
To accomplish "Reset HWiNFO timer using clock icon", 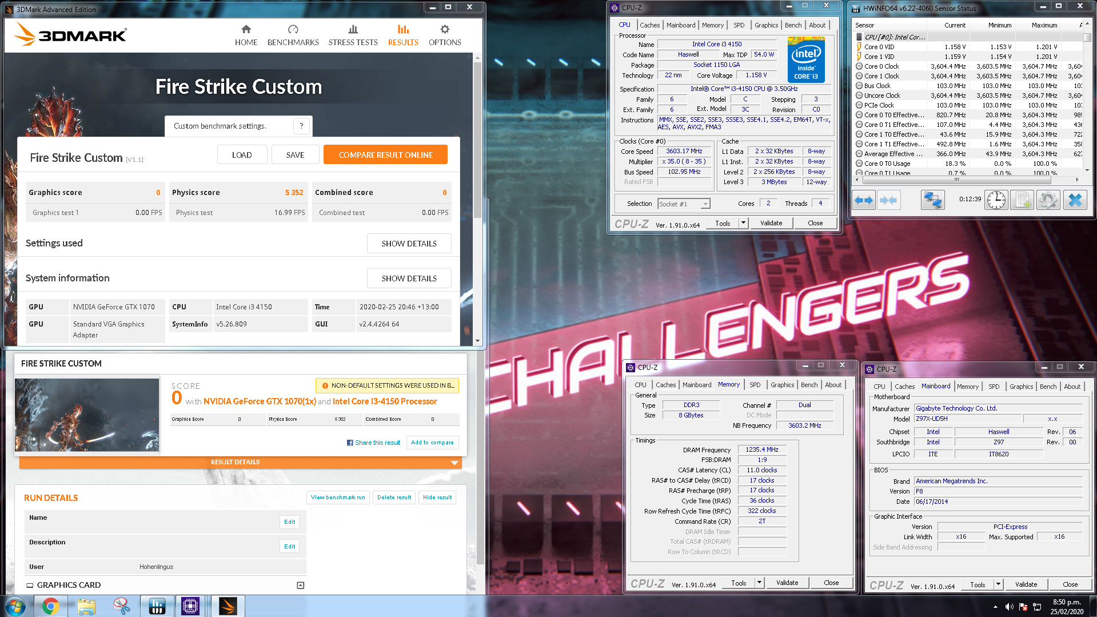I will coord(996,200).
